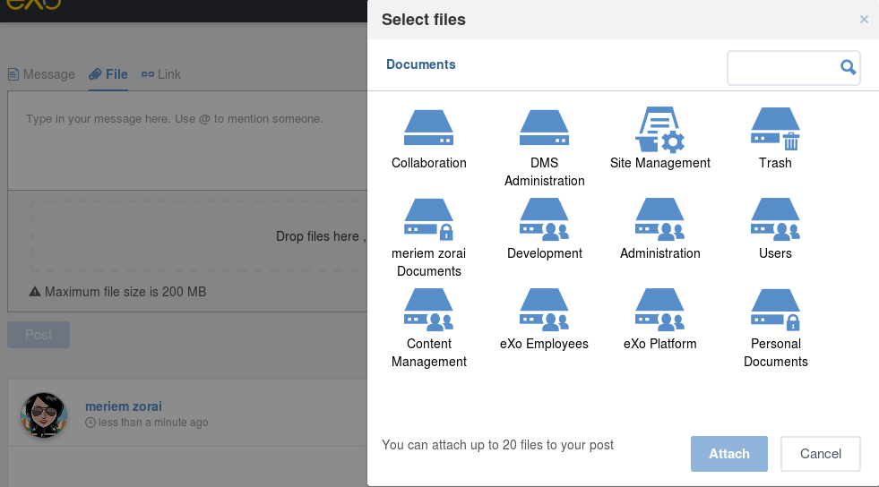The image size is (879, 487).
Task: Click the search magnifier icon
Action: tap(849, 68)
